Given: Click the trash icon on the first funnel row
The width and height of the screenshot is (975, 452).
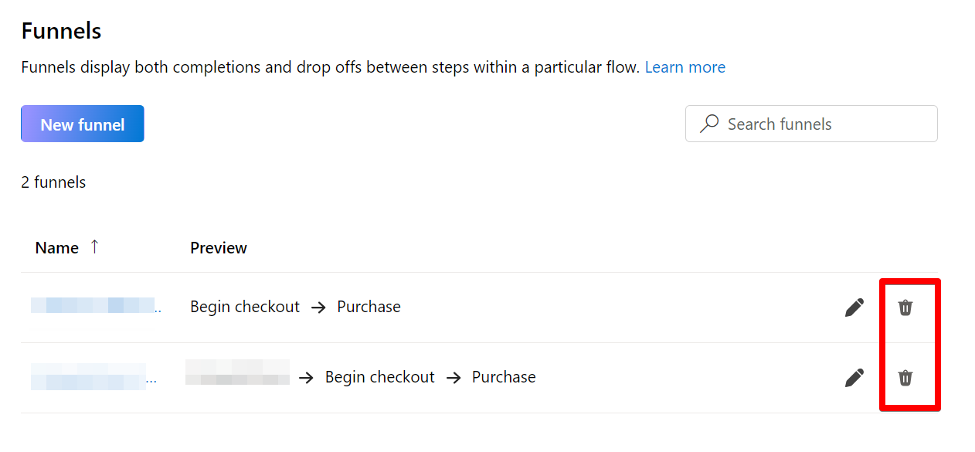Looking at the screenshot, I should pyautogui.click(x=907, y=307).
